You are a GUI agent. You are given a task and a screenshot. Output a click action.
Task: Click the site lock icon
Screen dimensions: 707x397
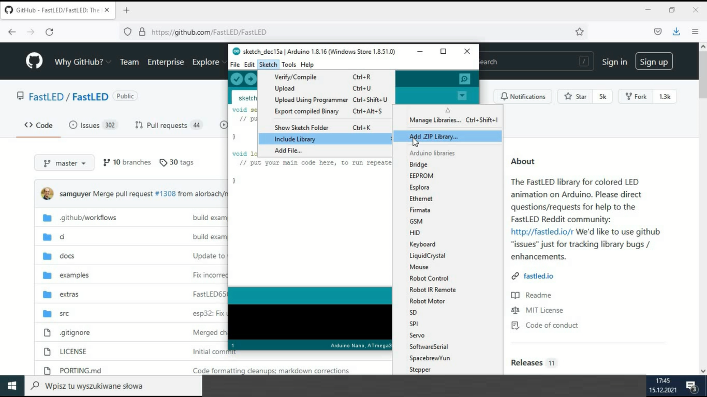pyautogui.click(x=142, y=32)
